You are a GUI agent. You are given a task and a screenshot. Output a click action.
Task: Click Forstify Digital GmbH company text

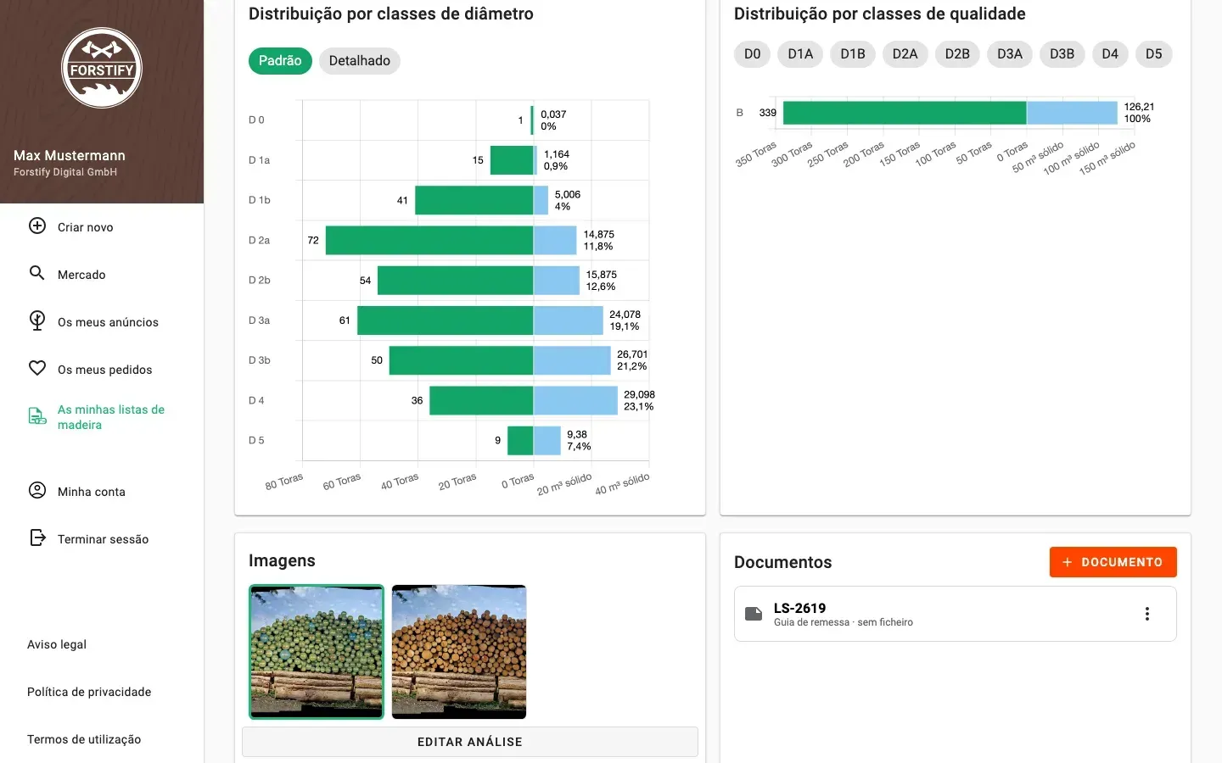coord(65,172)
